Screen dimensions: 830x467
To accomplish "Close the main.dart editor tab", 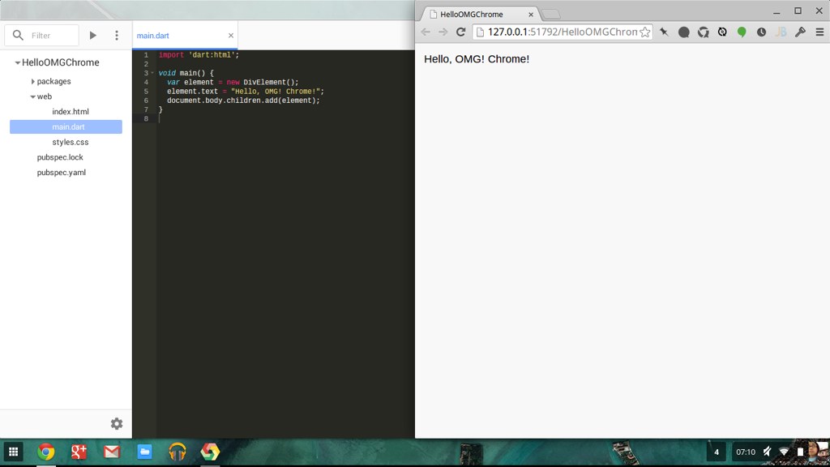I will point(230,36).
